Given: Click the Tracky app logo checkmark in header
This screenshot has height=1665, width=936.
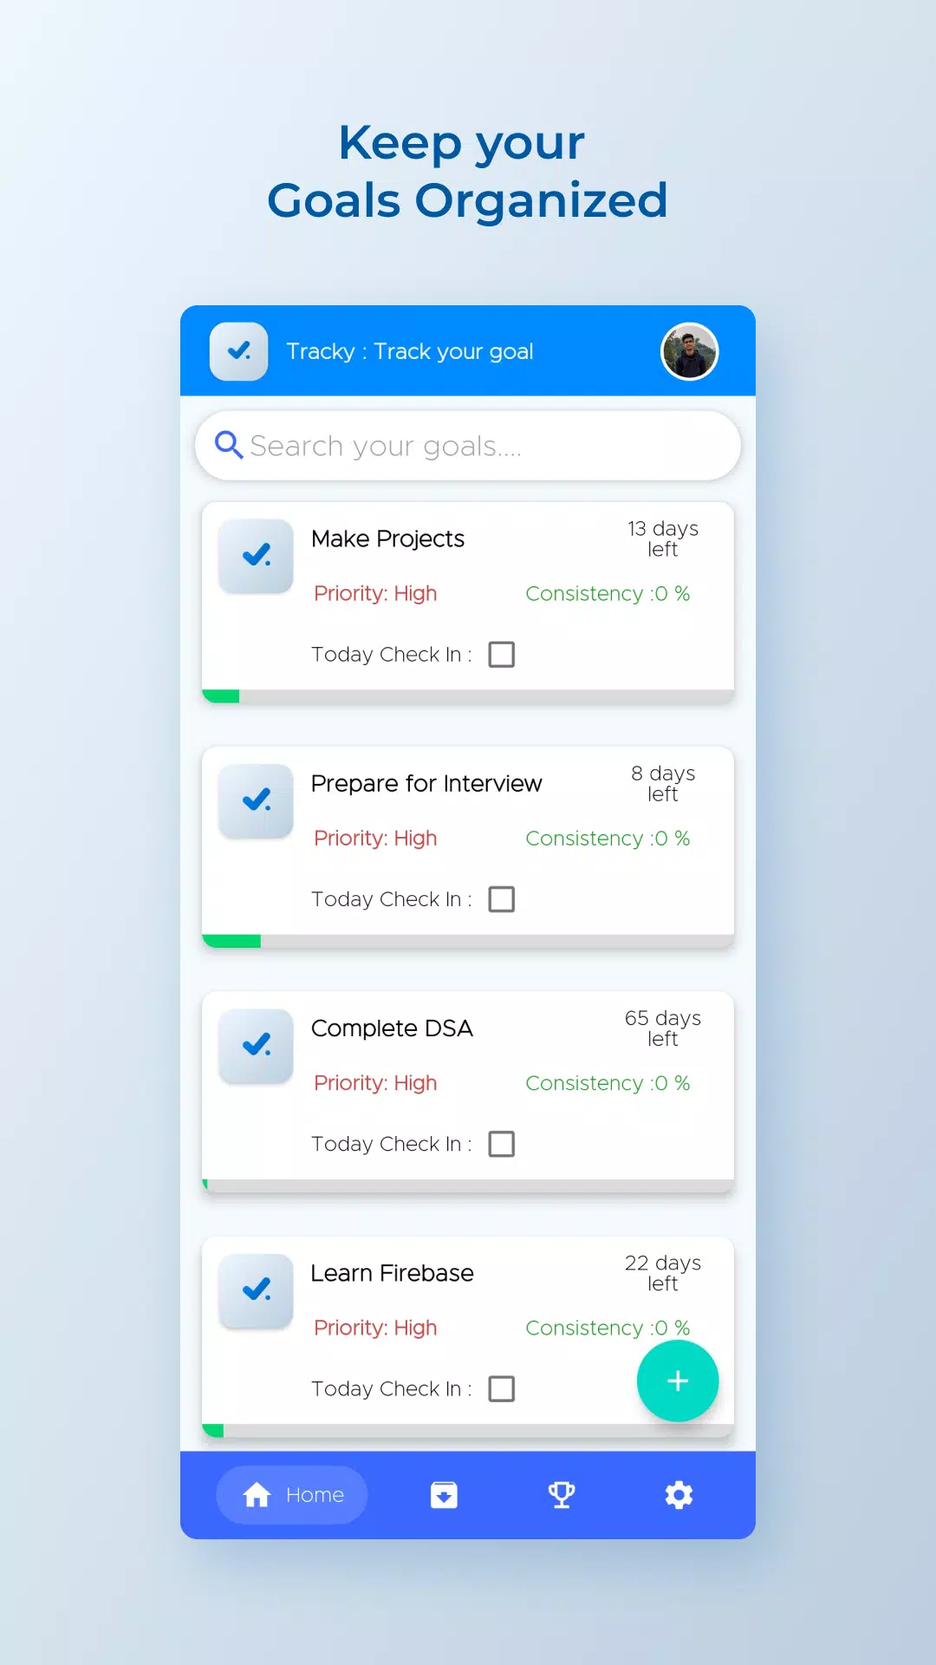Looking at the screenshot, I should [239, 351].
